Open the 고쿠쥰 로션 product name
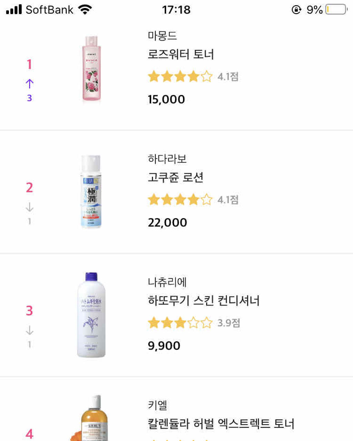353x441 pixels. pyautogui.click(x=175, y=178)
